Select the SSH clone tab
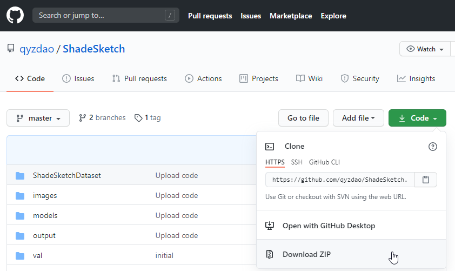The width and height of the screenshot is (455, 271). tap(297, 162)
